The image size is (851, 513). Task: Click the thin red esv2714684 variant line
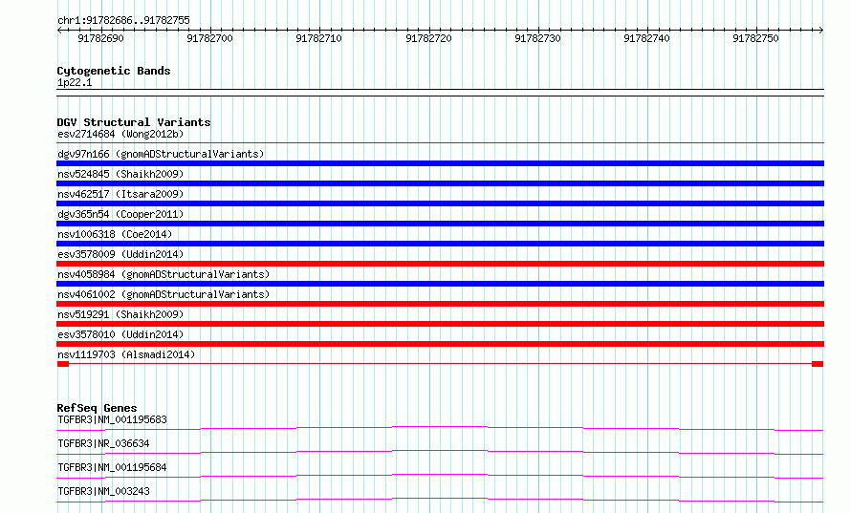point(440,143)
